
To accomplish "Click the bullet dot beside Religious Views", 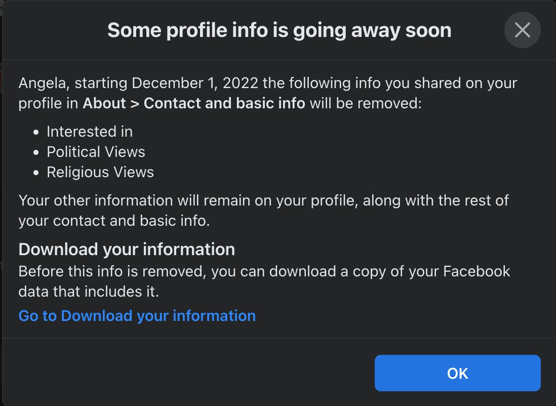I will (36, 173).
